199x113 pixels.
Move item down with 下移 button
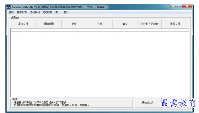coord(99,24)
